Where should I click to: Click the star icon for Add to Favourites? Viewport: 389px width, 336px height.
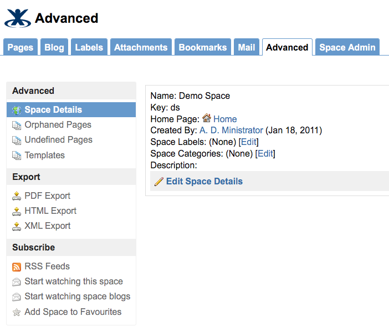tap(17, 312)
